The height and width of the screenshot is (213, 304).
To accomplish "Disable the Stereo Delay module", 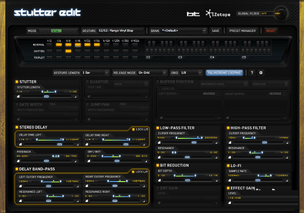I will pyautogui.click(x=17, y=127).
